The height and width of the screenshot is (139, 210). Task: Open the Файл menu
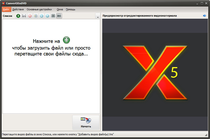[x=6, y=9]
